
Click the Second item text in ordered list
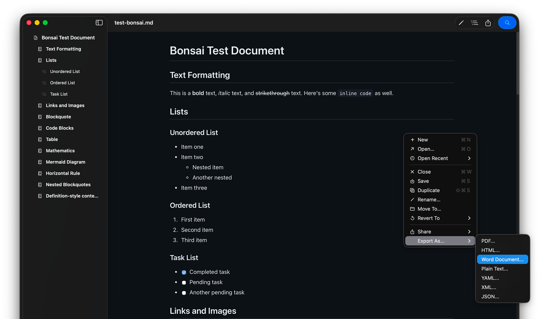coord(197,230)
